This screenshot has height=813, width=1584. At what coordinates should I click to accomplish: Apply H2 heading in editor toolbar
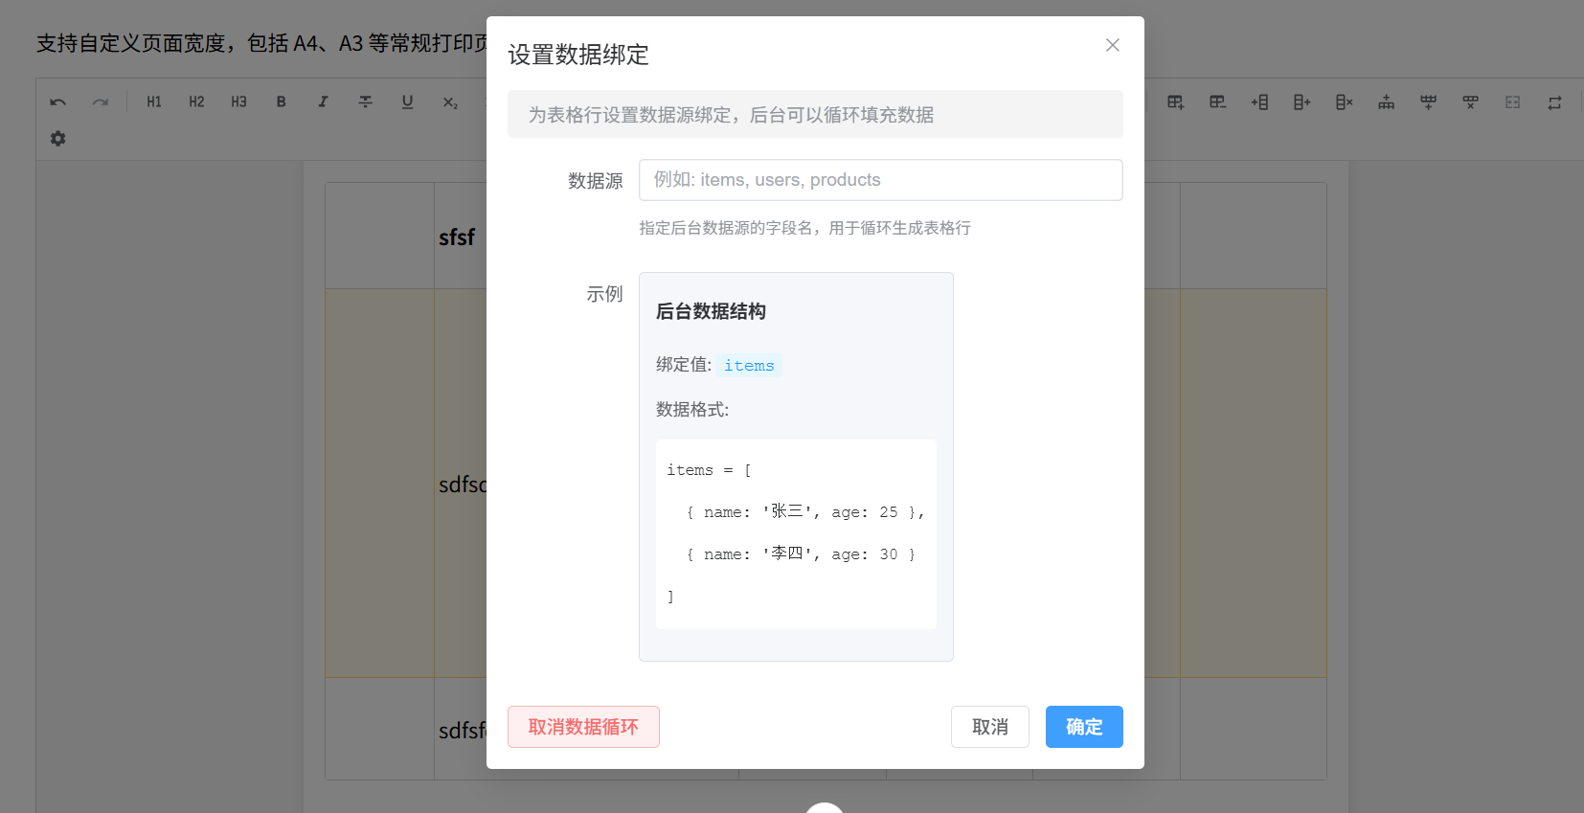coord(196,102)
